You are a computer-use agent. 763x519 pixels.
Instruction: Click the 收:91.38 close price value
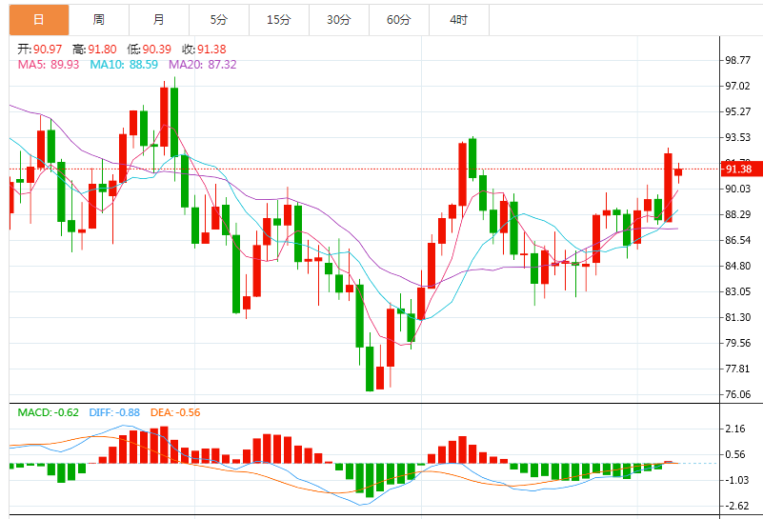(x=204, y=50)
